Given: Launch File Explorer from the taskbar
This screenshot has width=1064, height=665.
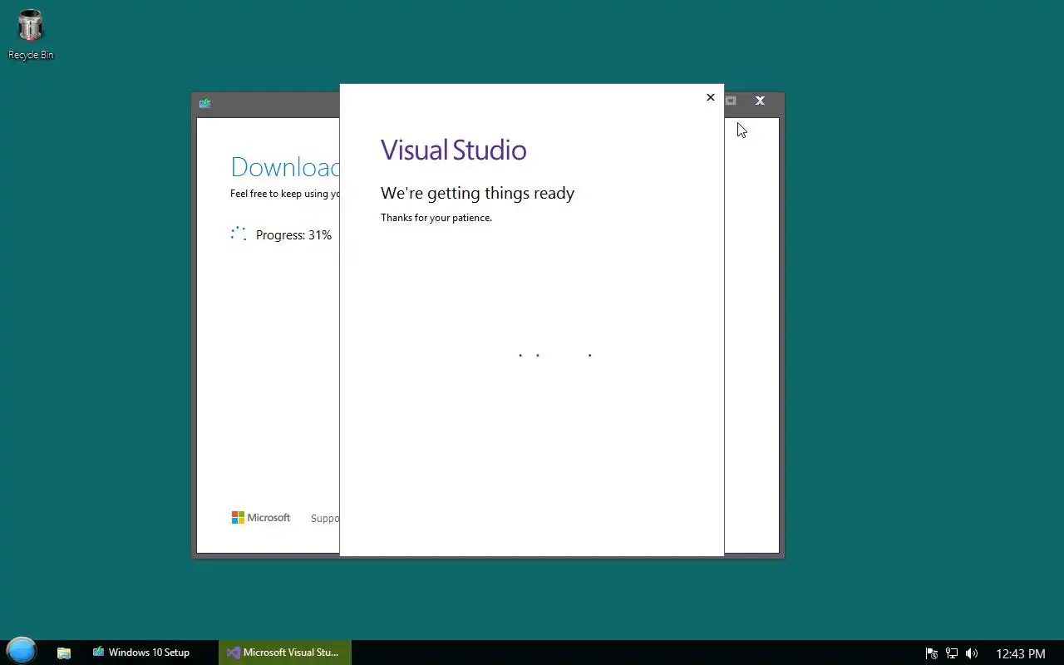Looking at the screenshot, I should click(x=64, y=653).
